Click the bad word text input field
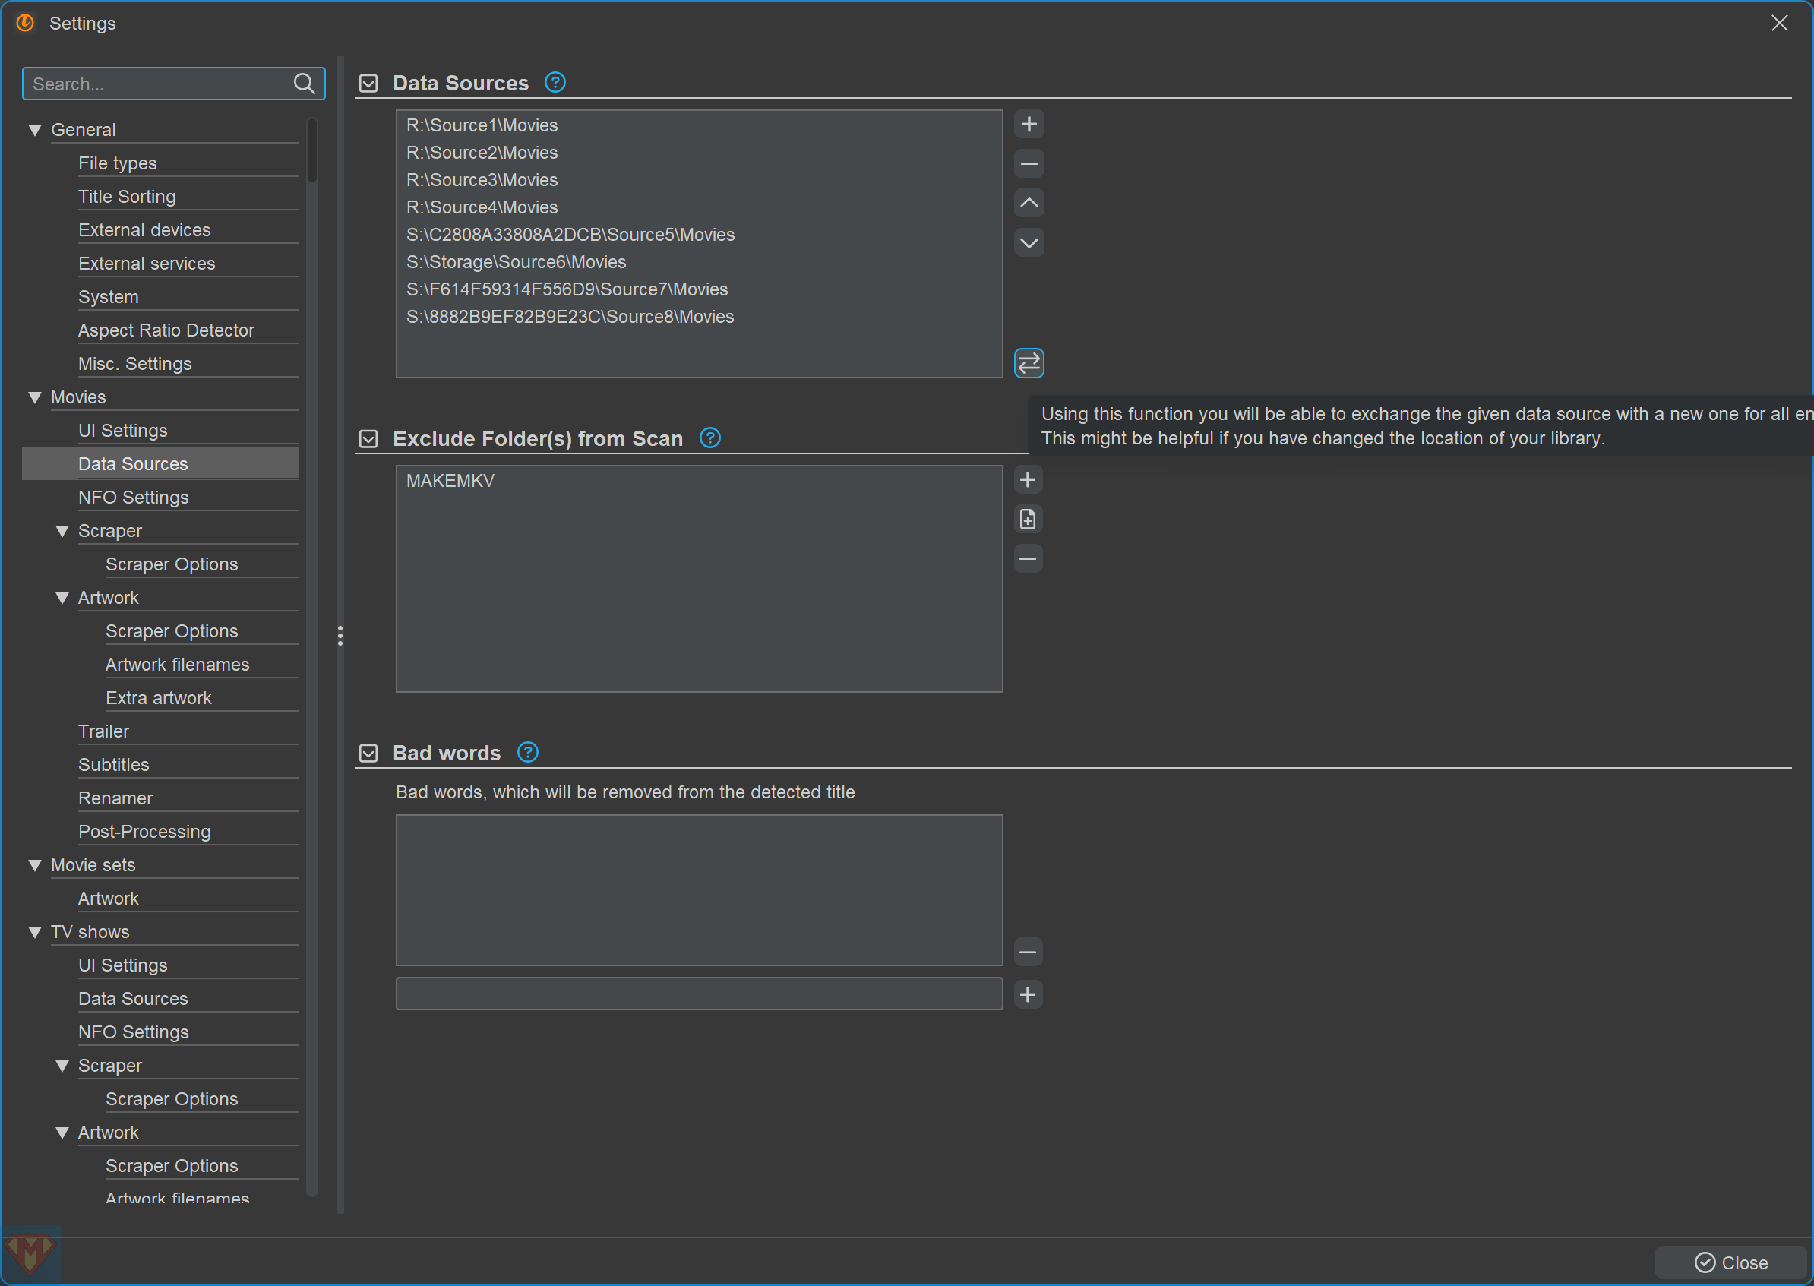 point(698,994)
